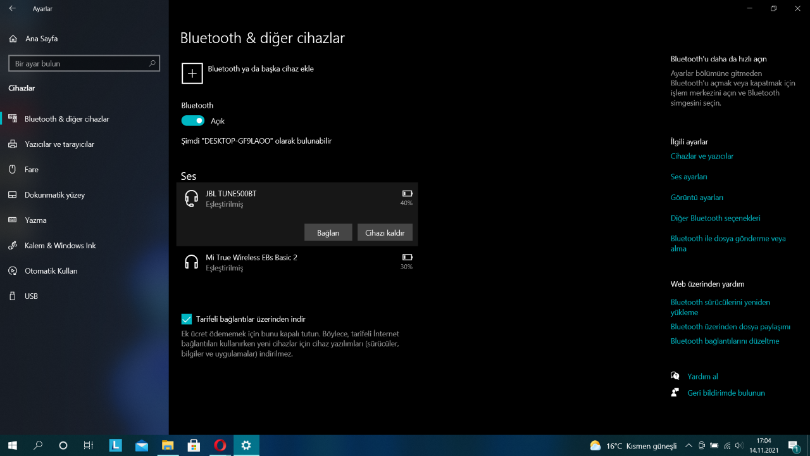Click the Cihazı kaldır button
This screenshot has height=456, width=810.
click(x=385, y=232)
